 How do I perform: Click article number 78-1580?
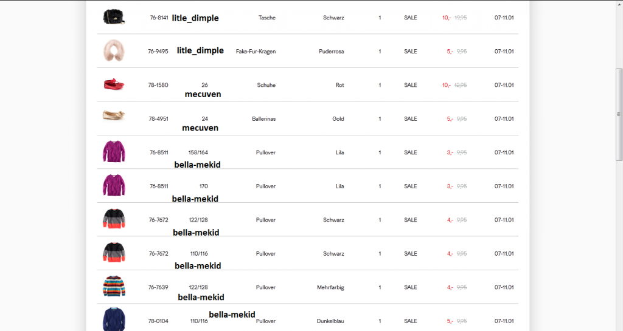coord(158,85)
